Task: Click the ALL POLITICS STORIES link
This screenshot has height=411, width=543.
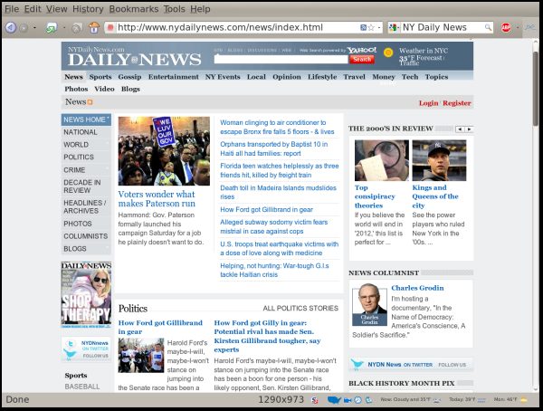Action: click(300, 309)
